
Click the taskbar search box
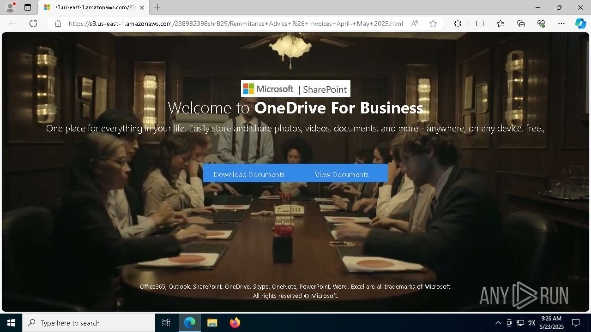[x=89, y=323]
